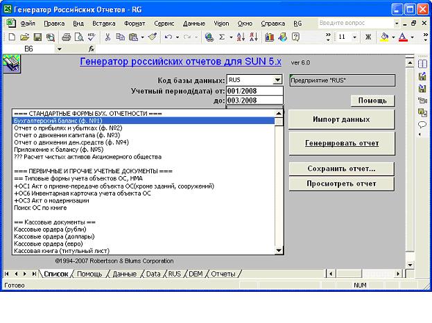Click the AutoSum sigma icon
This screenshot has width=432, height=323.
[223, 37]
